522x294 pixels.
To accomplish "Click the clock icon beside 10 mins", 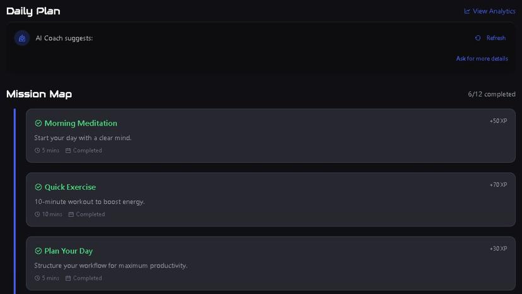I will (37, 215).
